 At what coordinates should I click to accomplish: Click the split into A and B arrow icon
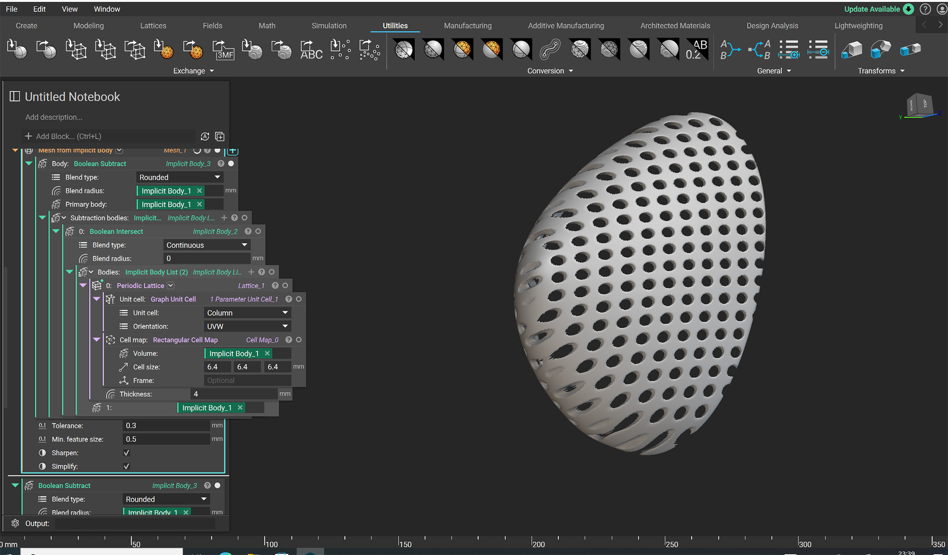tap(760, 50)
